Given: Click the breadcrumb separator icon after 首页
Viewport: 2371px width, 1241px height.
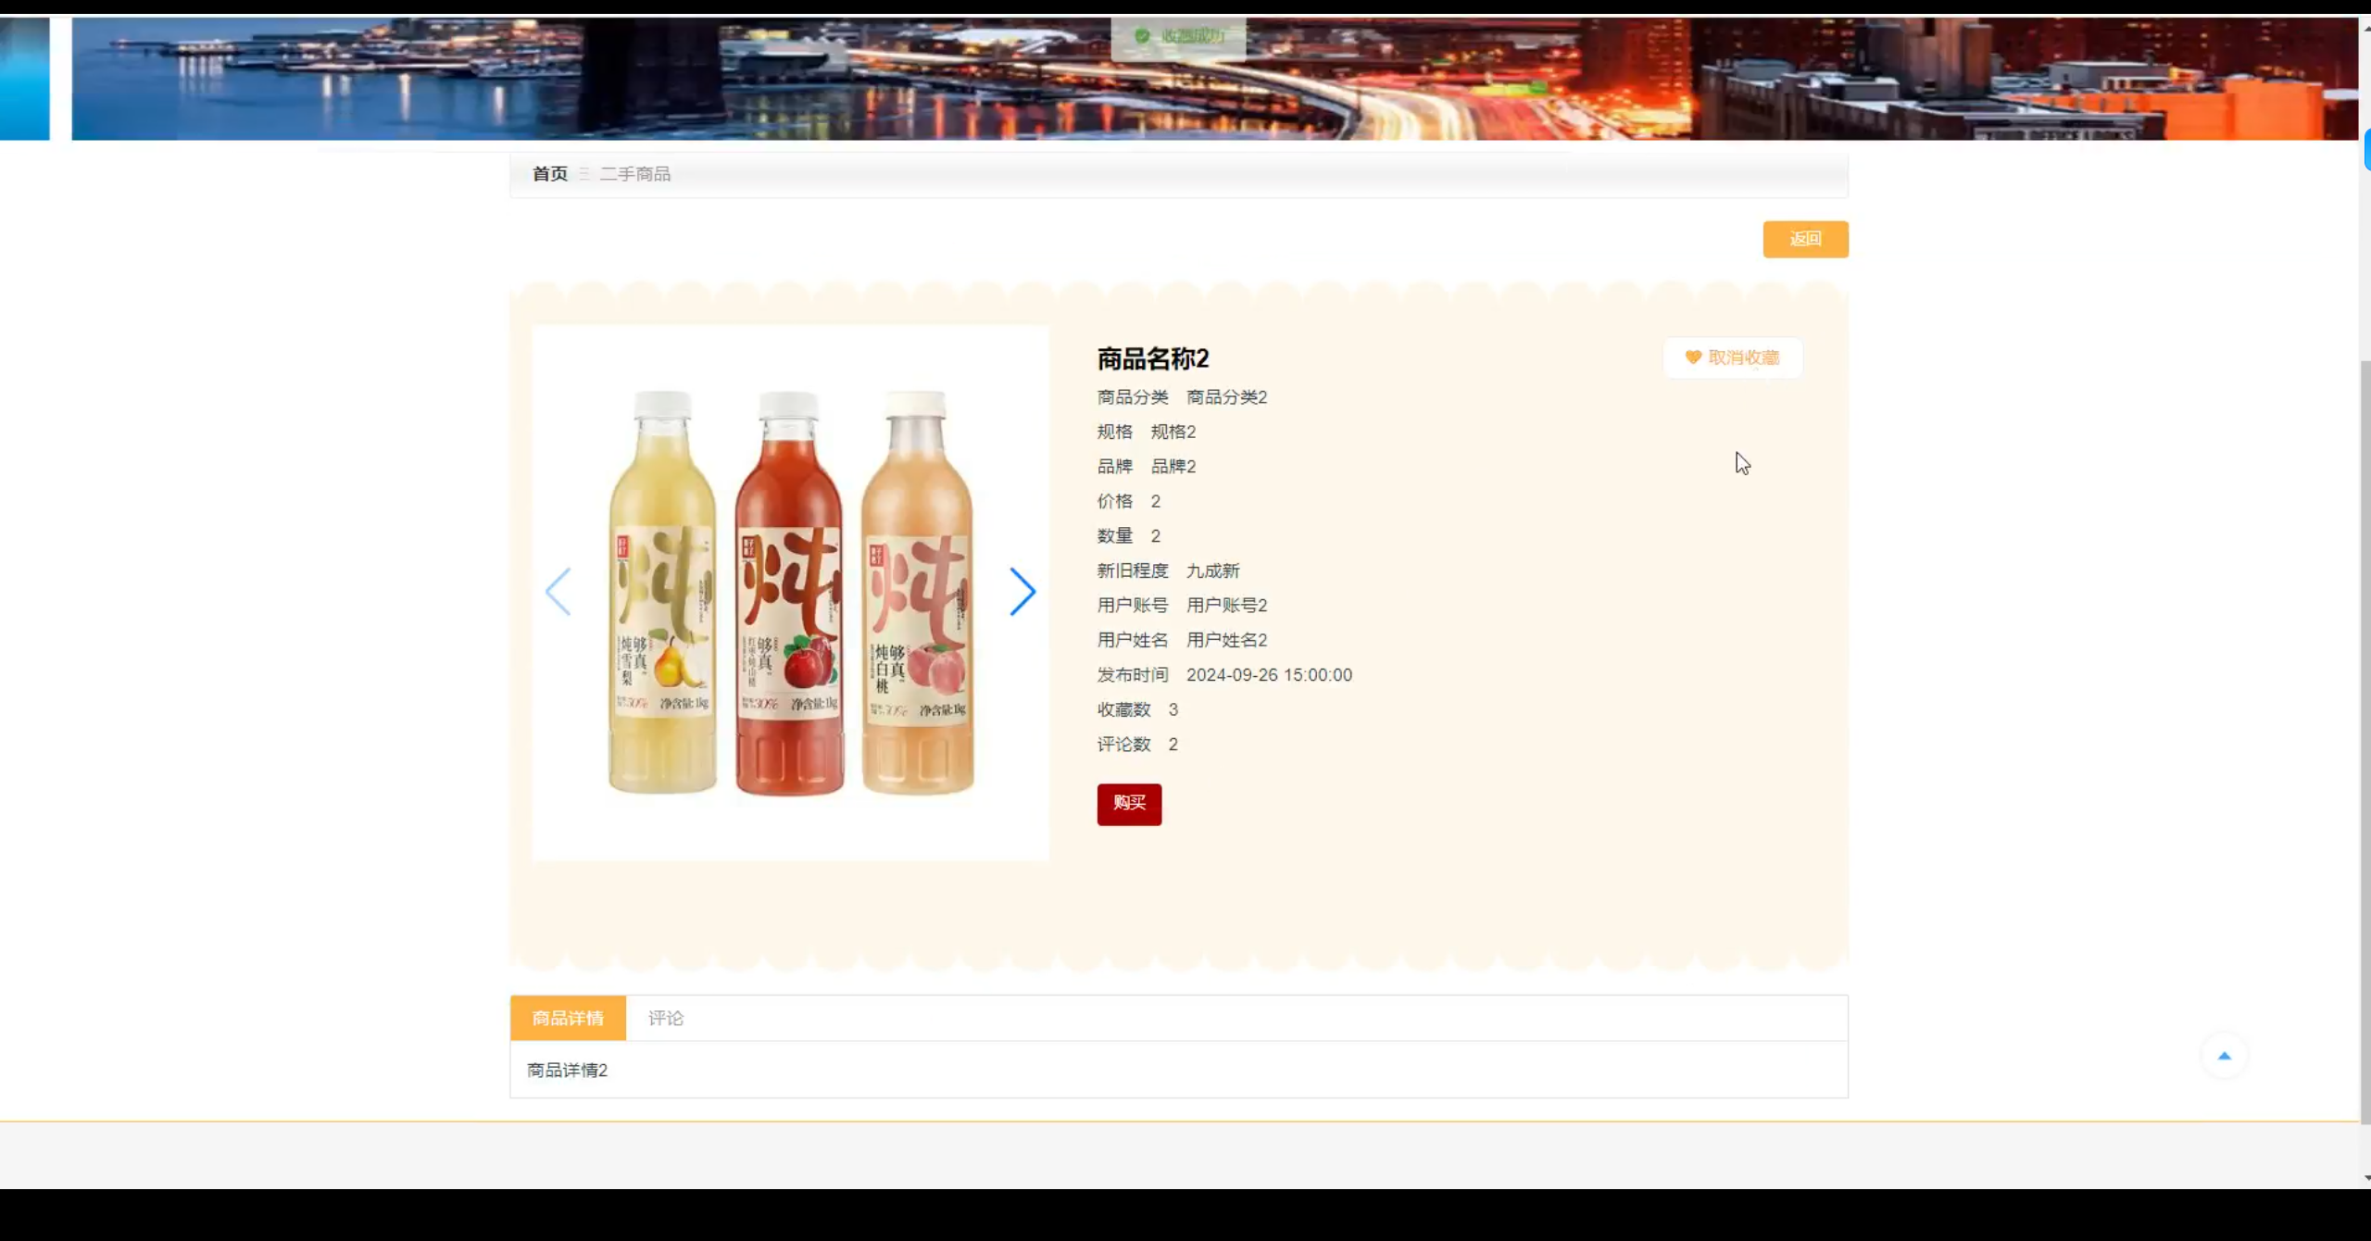Looking at the screenshot, I should click(583, 173).
